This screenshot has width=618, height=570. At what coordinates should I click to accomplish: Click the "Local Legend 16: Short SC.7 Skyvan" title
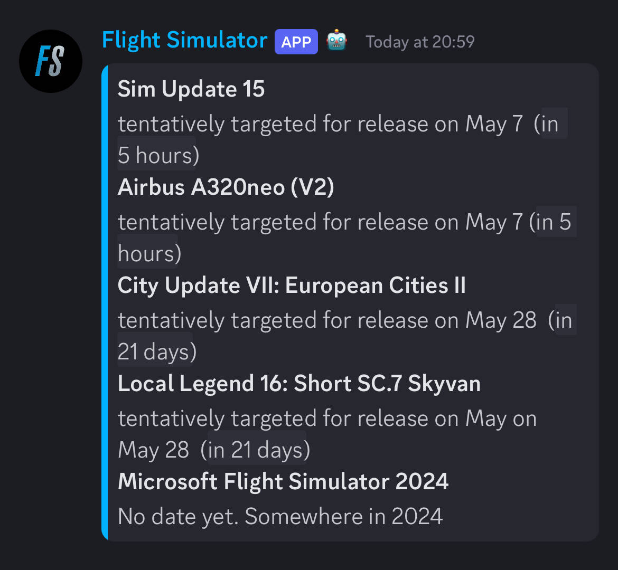[x=299, y=384]
